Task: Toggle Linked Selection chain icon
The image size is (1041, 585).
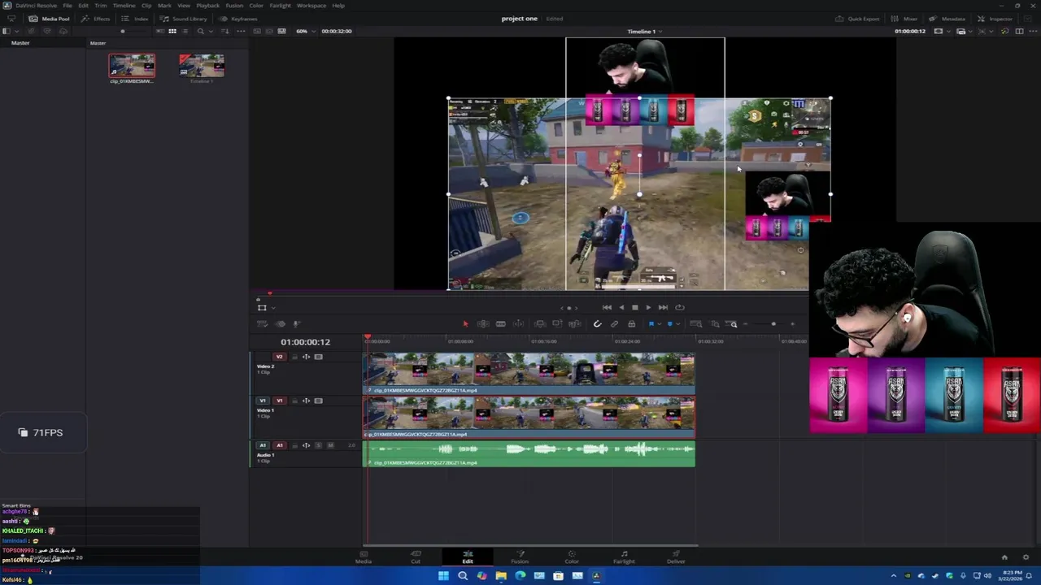Action: [x=615, y=324]
